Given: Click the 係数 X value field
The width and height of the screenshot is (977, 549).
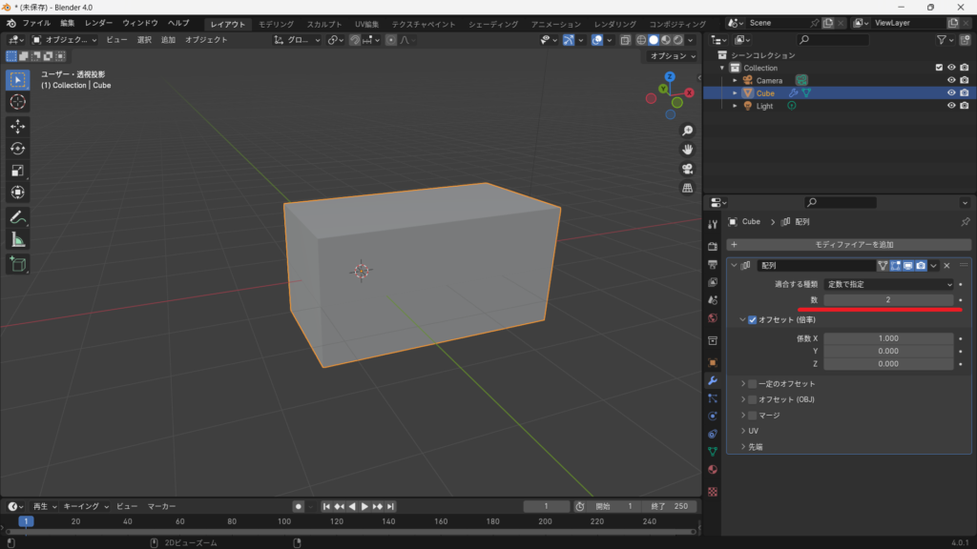Looking at the screenshot, I should tap(888, 338).
